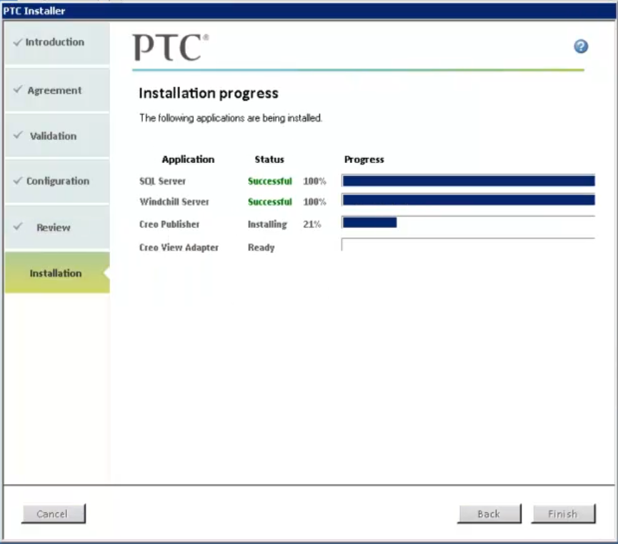Click the Windchill Server progress bar
The width and height of the screenshot is (618, 544).
coord(469,201)
